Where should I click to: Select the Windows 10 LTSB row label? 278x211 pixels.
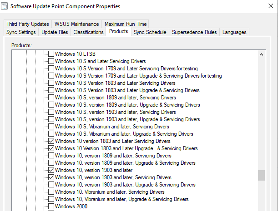(75, 54)
